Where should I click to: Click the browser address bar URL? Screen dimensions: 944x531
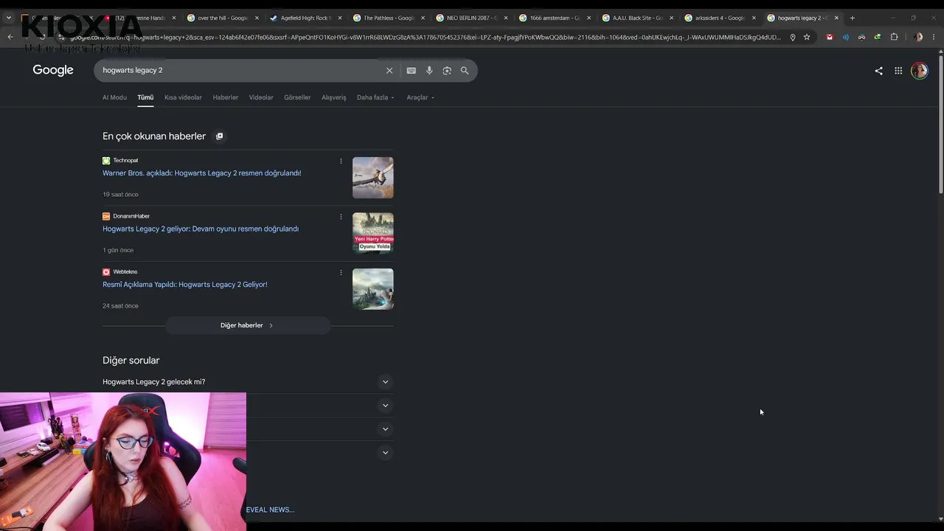(424, 37)
